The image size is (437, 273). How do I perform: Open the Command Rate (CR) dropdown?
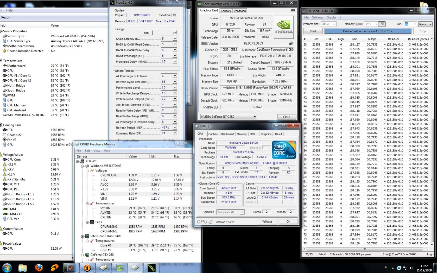click(x=175, y=133)
